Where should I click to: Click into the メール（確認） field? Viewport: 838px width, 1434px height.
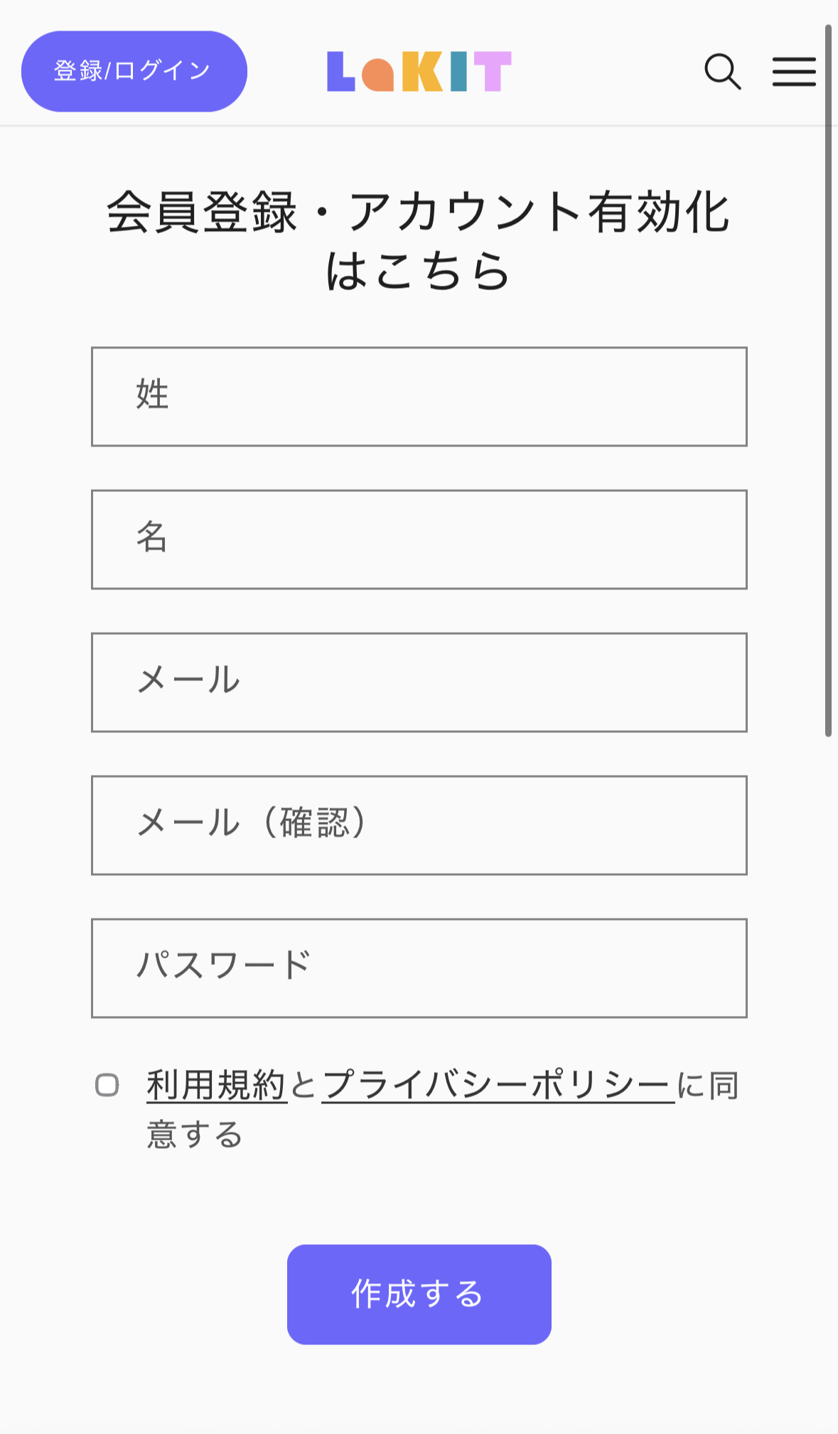click(x=419, y=825)
